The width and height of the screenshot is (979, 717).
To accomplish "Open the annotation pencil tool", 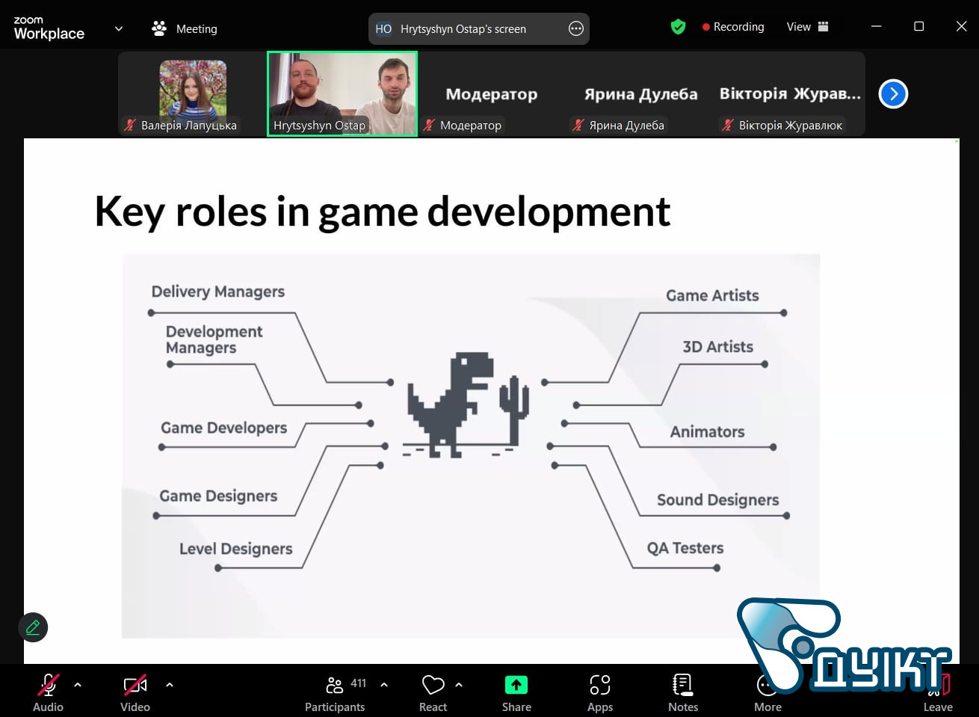I will tap(33, 627).
